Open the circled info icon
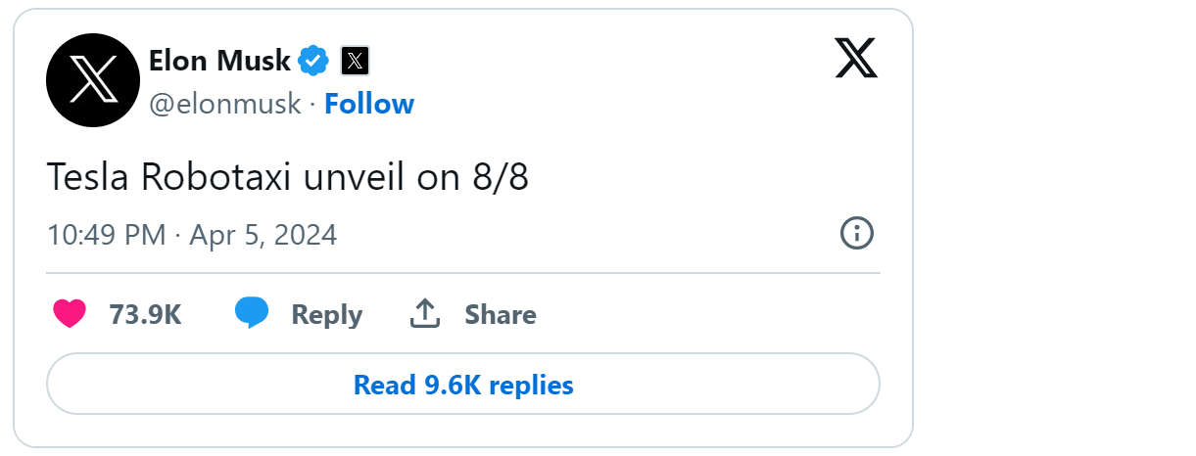The width and height of the screenshot is (1196, 456). pyautogui.click(x=857, y=233)
